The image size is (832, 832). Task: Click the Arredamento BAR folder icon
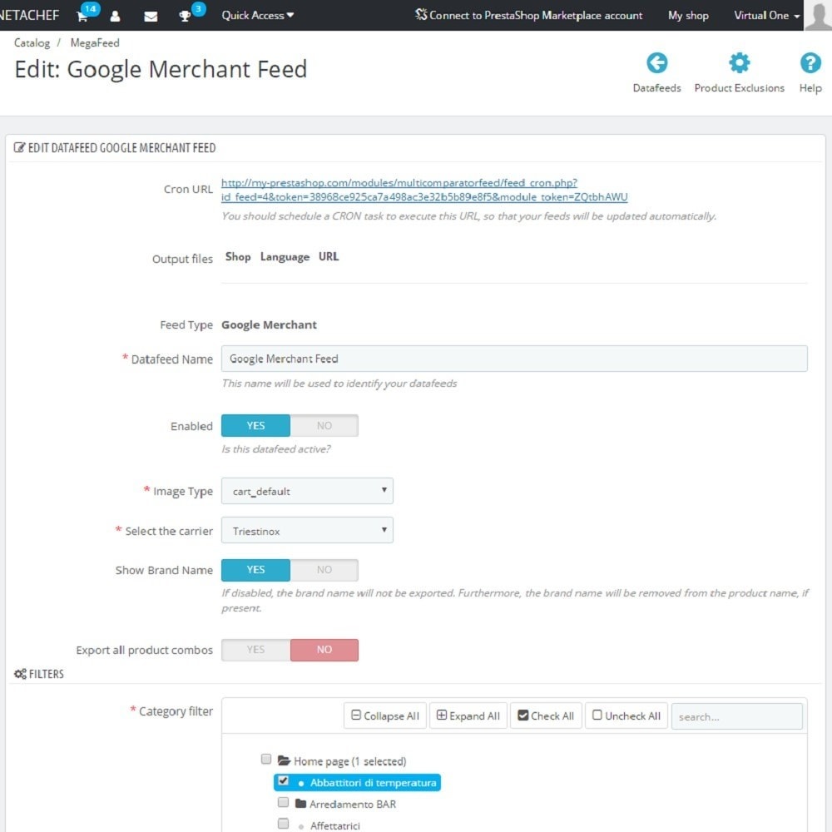(301, 804)
